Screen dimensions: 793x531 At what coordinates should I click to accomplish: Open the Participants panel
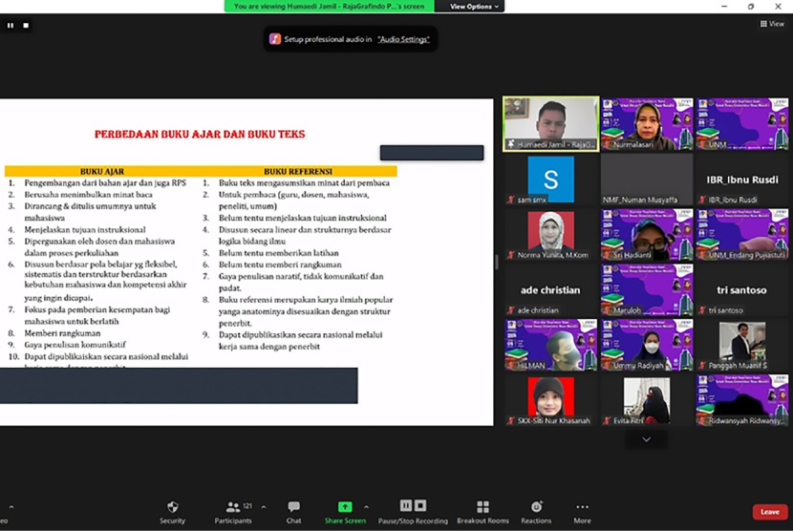click(x=232, y=507)
